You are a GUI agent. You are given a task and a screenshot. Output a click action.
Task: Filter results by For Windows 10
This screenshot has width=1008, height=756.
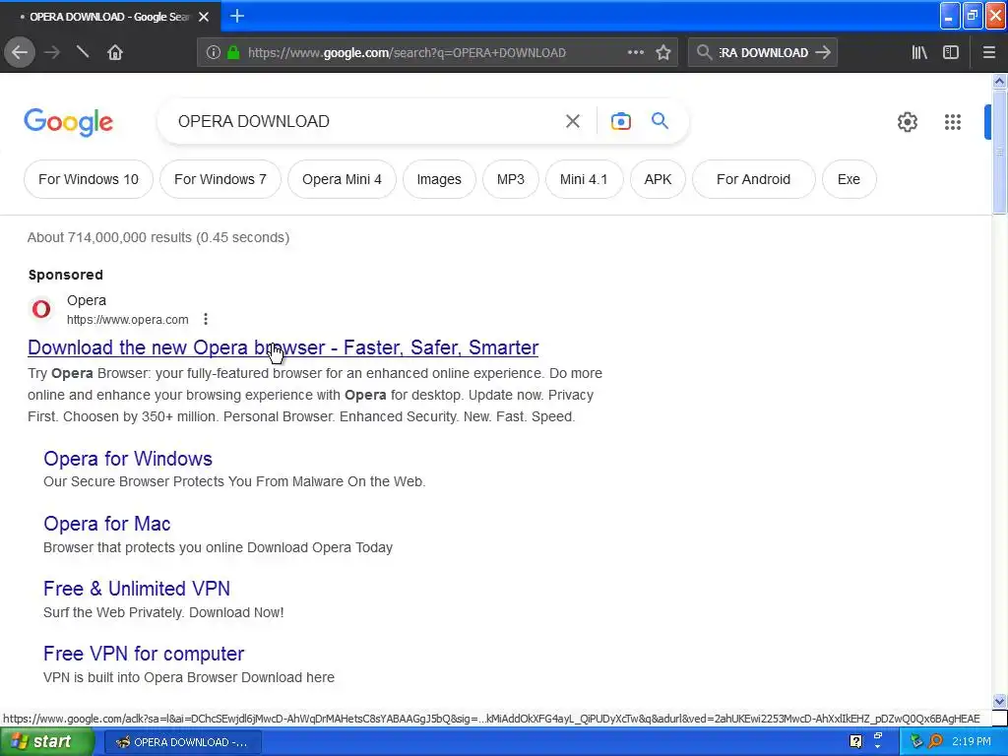89,179
